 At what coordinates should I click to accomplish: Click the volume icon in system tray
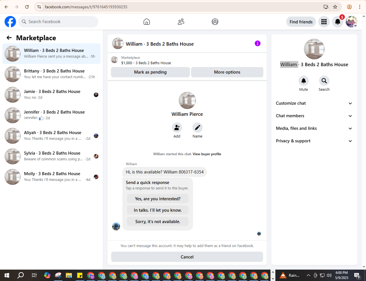click(x=329, y=275)
